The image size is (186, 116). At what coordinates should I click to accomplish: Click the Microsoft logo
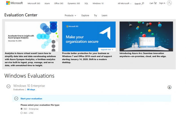[15, 3]
